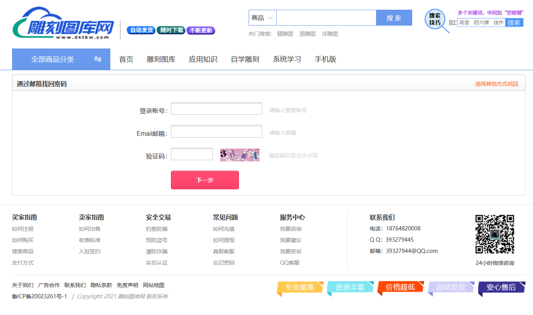
Task: Click the 鲁ICP备20023261号-1 record link
Action: (x=40, y=296)
